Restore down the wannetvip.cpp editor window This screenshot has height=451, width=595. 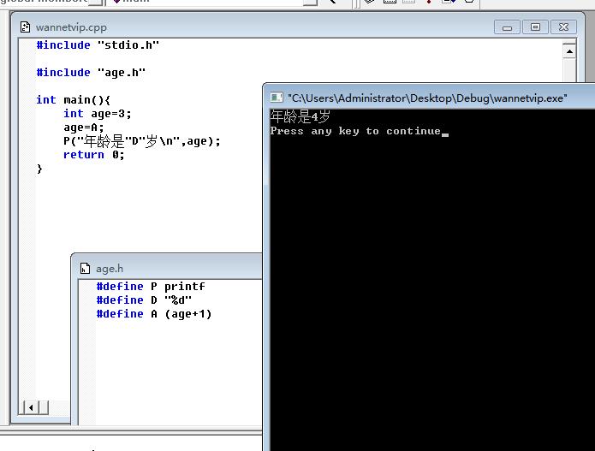point(535,27)
